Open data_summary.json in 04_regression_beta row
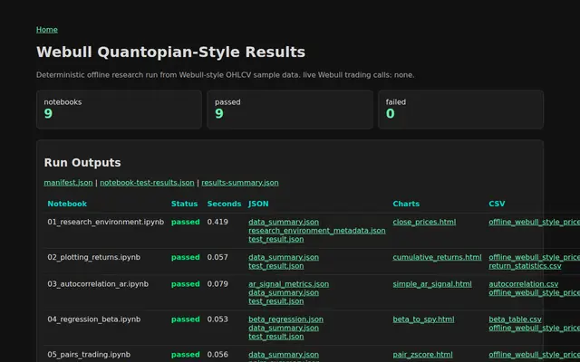This screenshot has width=580, height=362. tap(284, 328)
